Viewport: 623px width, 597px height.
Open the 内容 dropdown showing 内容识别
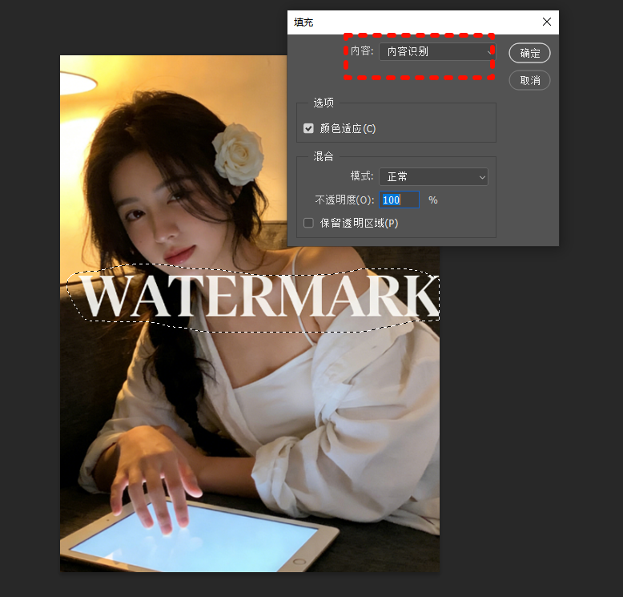tap(435, 51)
